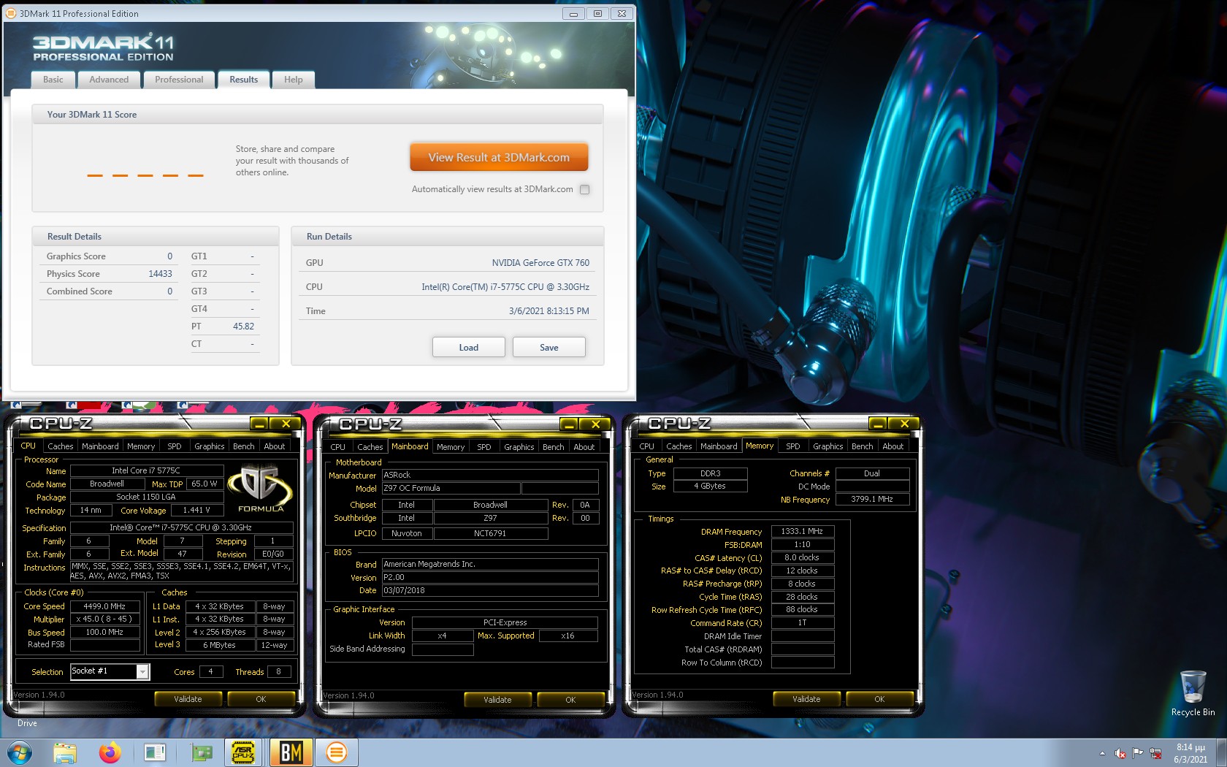Open the green circuit board taskbar icon
The width and height of the screenshot is (1227, 767).
coord(201,752)
